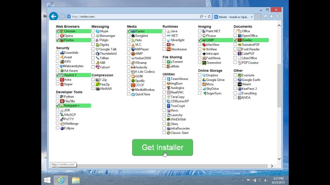Image resolution: width=330 pixels, height=185 pixels.
Task: Check the 7-Zip checkbox
Action: tap(93, 79)
